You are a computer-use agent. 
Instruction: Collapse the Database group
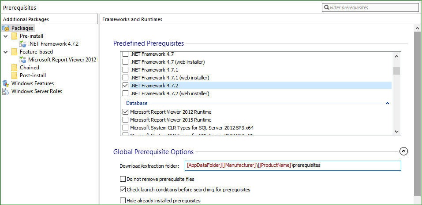[387, 103]
